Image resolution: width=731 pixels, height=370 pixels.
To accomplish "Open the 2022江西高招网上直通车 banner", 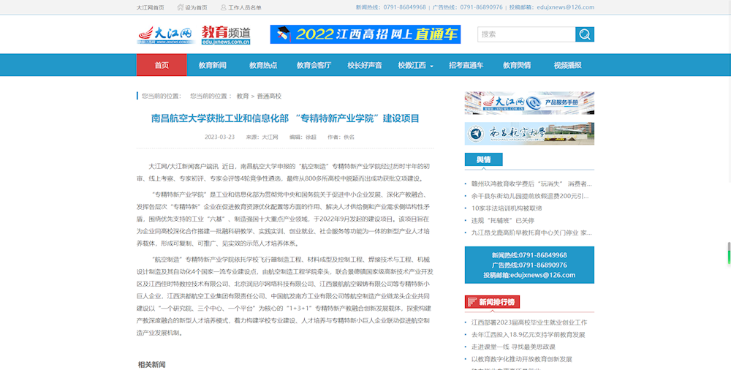I will [x=365, y=34].
